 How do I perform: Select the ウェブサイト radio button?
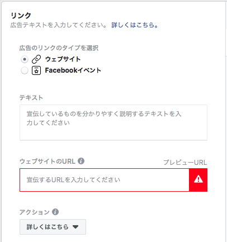(25, 59)
